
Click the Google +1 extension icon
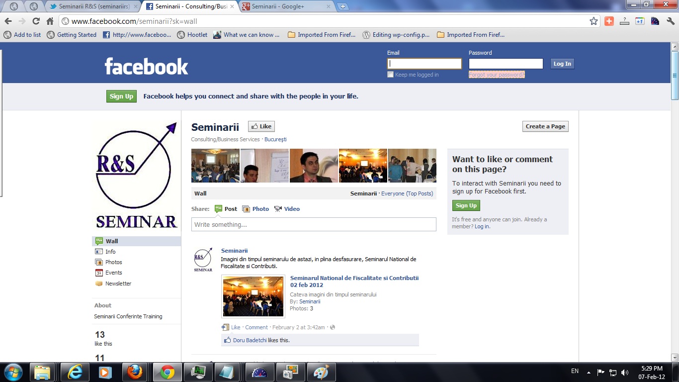click(640, 21)
